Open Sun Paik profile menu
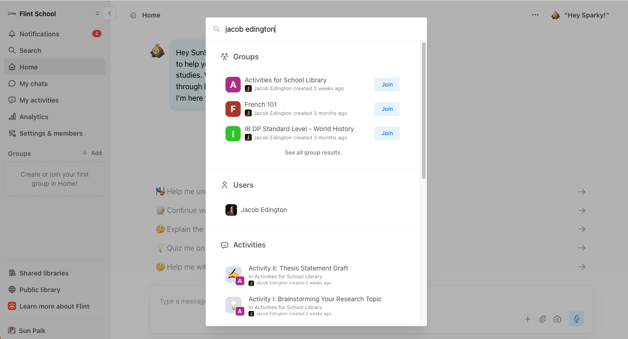Viewport: 628px width, 339px height. point(54,331)
